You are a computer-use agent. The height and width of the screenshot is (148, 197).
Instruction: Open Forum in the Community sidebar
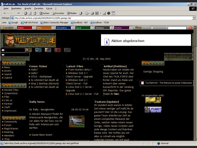point(8,125)
